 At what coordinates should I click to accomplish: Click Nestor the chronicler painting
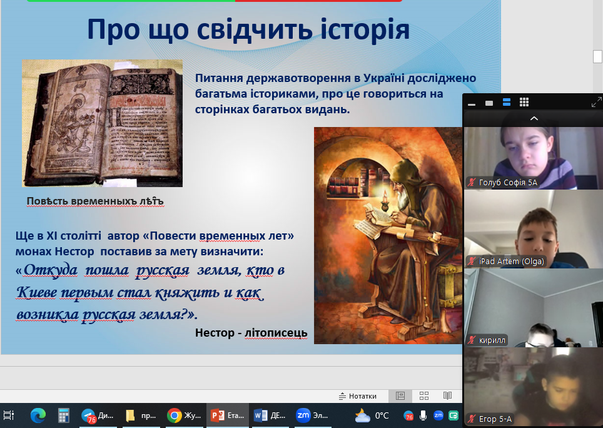pyautogui.click(x=388, y=235)
